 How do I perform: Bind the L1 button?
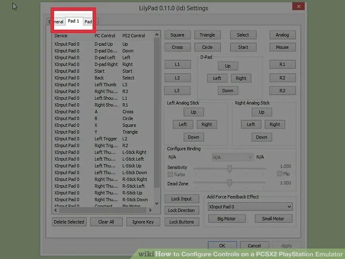(x=177, y=65)
